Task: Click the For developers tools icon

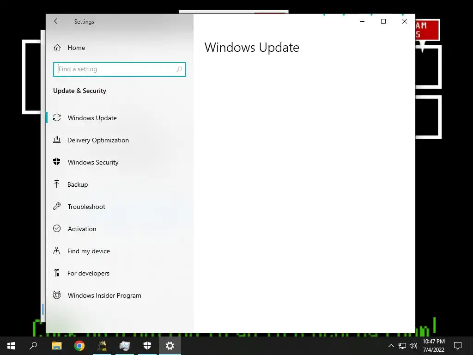Action: coord(57,273)
